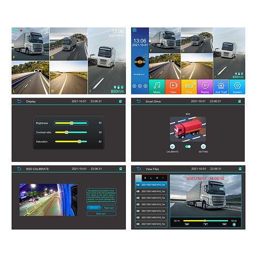Image resolution: width=257 pixels, height=257 pixels.
Task: Click play button under video progress bar
Action: point(206,224)
